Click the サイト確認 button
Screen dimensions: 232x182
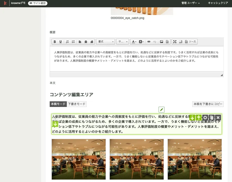click(38, 3)
